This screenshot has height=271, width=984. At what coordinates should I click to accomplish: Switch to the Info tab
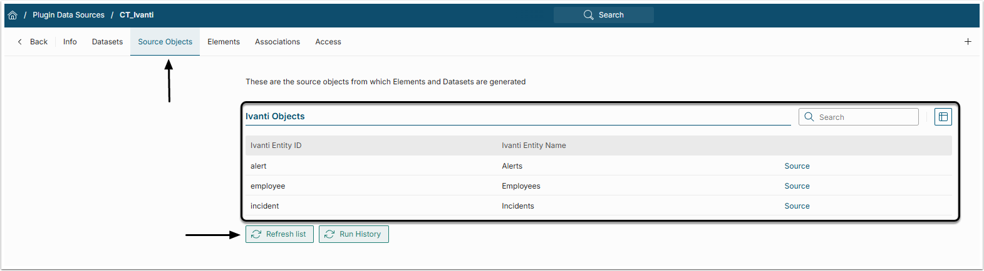pos(70,42)
